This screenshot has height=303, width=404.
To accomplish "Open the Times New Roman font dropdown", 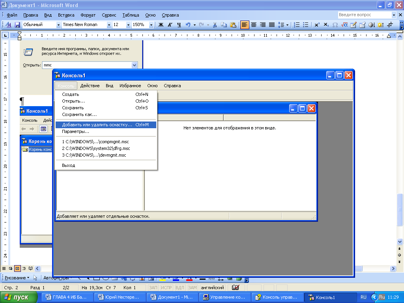I will 109,25.
